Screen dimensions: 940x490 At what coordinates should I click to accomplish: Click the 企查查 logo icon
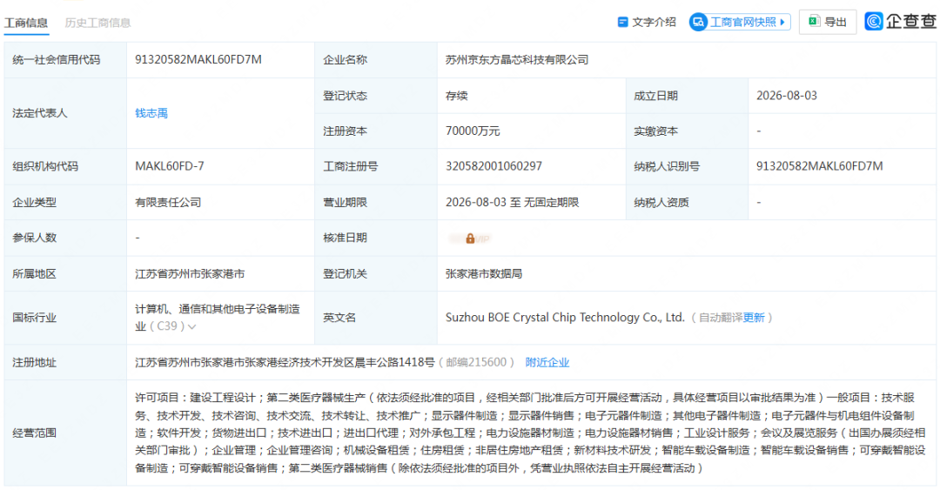[874, 22]
